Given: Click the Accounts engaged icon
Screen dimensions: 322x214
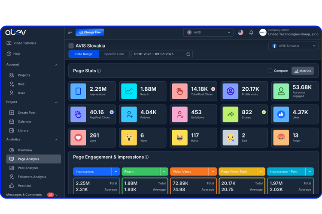Looking at the screenshot, I should click(281, 91).
